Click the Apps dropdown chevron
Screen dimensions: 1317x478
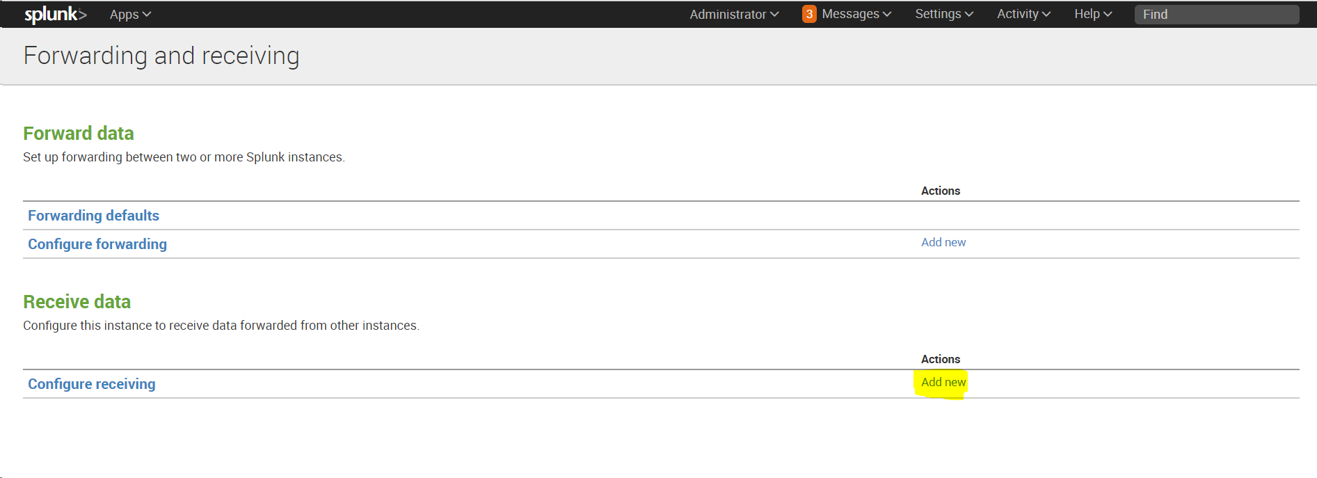[147, 14]
